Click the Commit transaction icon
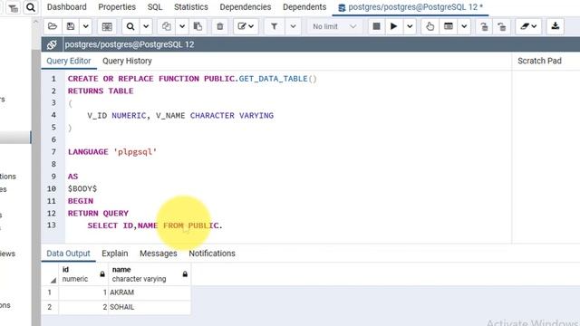 tap(484, 26)
